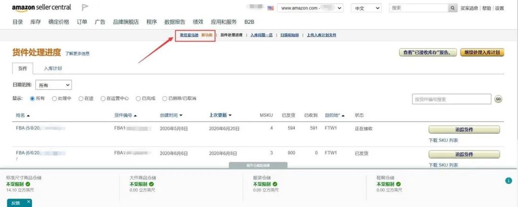Open the 订单 menu
This screenshot has height=207, width=518.
[82, 22]
